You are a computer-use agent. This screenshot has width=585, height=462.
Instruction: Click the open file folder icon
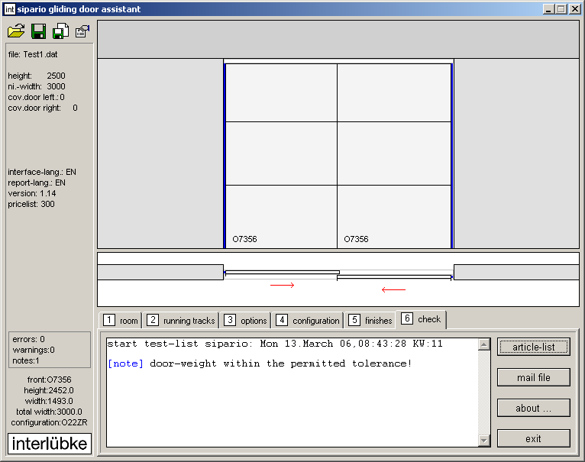[x=16, y=31]
